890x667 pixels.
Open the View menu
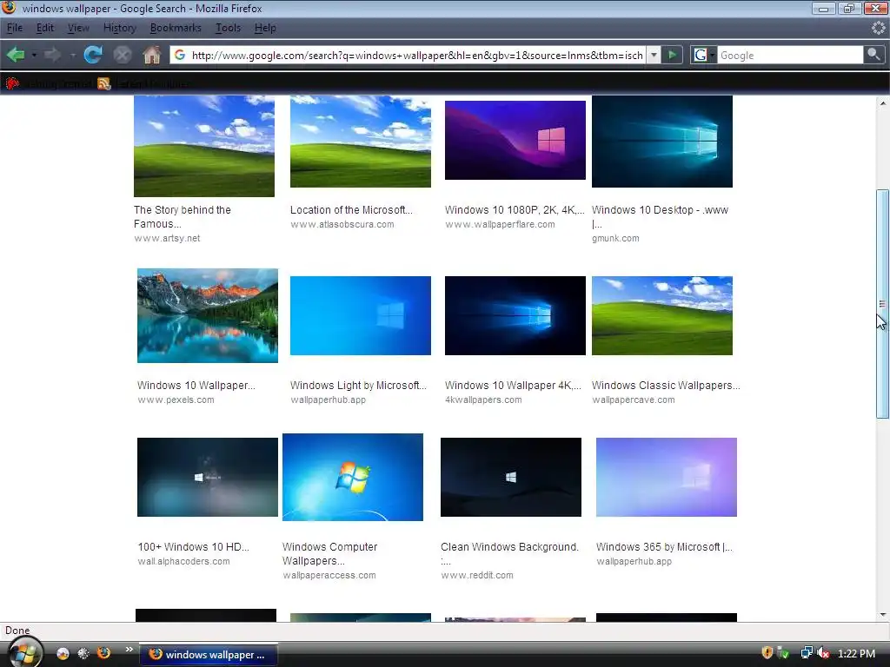pyautogui.click(x=78, y=28)
